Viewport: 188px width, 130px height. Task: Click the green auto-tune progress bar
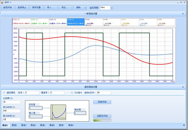(x=102, y=120)
